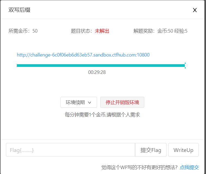Expand the 环境续期 dropdown
Image resolution: width=206 pixels, height=174 pixels.
[x=79, y=102]
